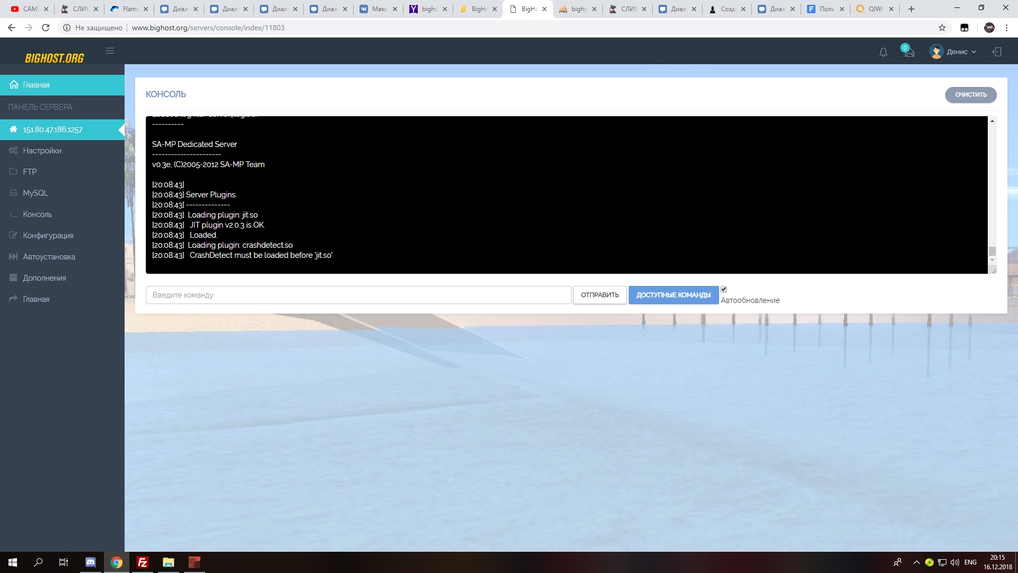
Task: Click the archive icon beside Дополнения
Action: [13, 277]
